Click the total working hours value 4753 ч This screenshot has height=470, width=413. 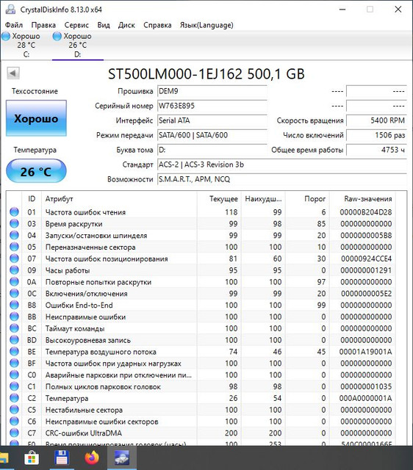(376, 150)
